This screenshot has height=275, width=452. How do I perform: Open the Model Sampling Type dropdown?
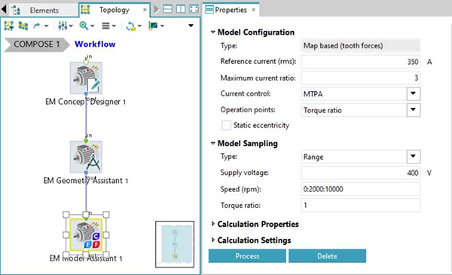tap(413, 157)
